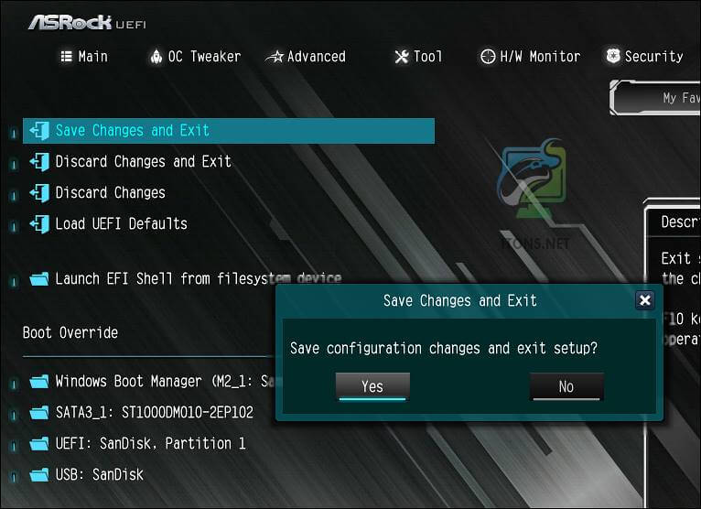Viewport: 701px width, 509px height.
Task: Select Discard Changes option
Action: point(111,193)
